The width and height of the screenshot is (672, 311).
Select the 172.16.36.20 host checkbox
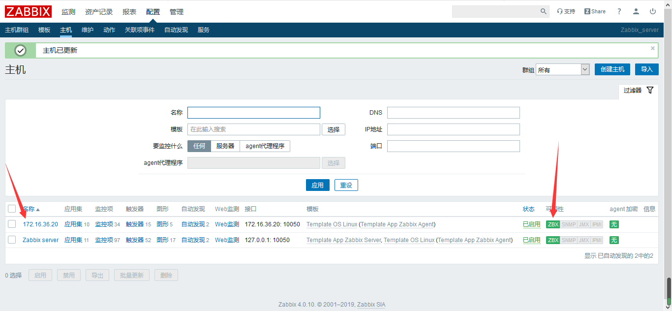click(x=12, y=224)
